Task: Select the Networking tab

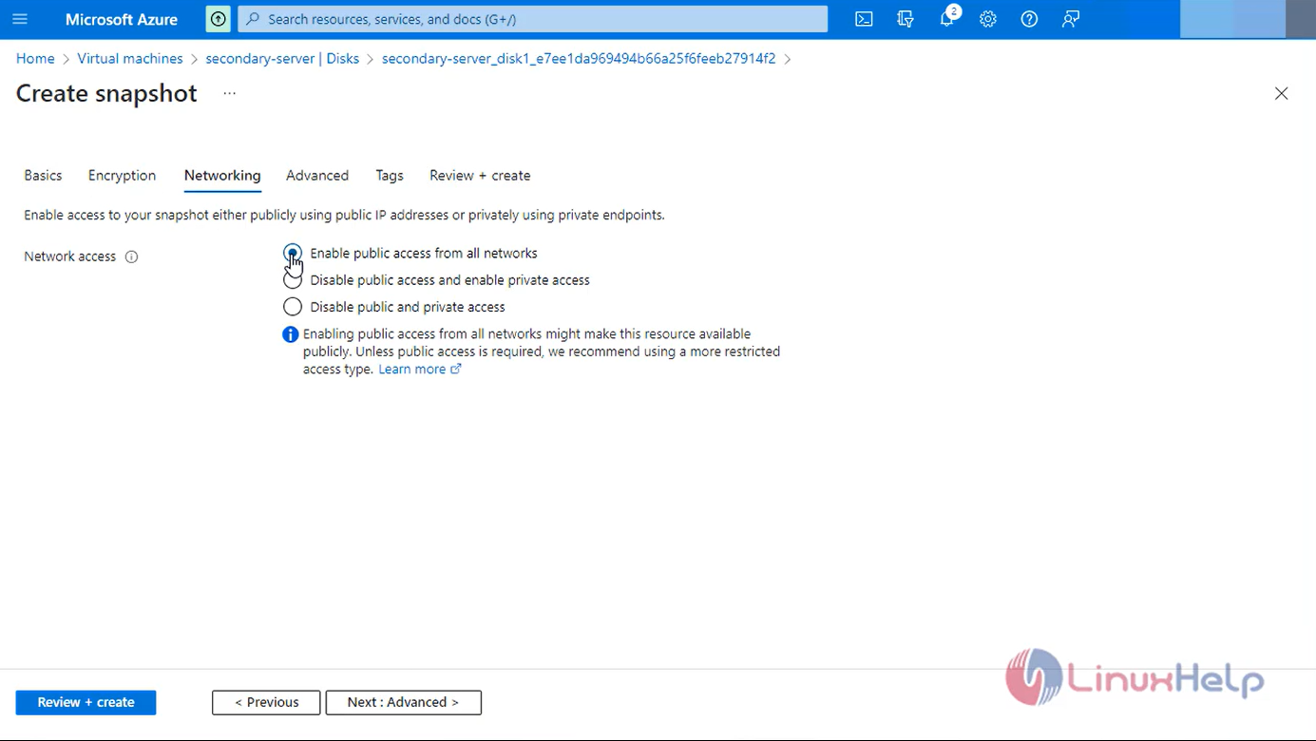Action: [222, 176]
